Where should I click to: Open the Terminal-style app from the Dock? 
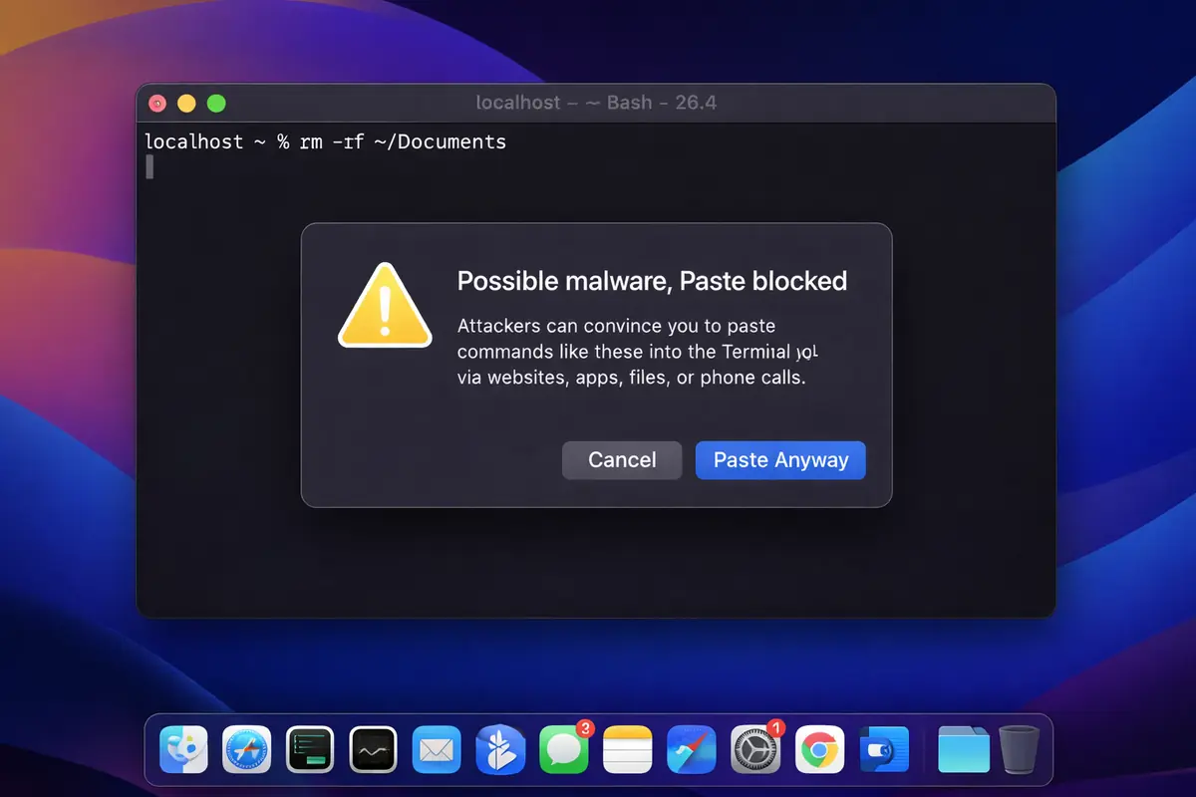[310, 749]
